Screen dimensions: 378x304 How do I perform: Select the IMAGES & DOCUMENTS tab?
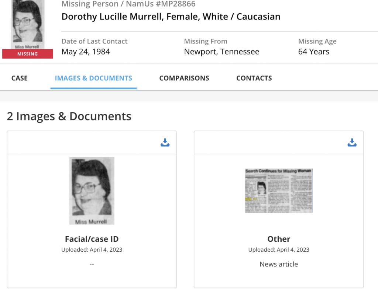pos(93,78)
